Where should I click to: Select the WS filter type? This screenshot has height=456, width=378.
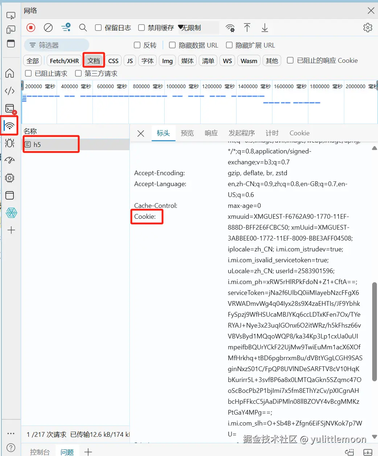tap(227, 61)
